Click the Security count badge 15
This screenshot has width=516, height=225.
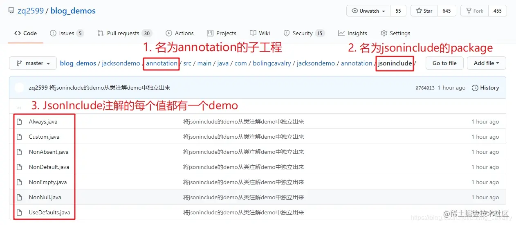point(320,33)
